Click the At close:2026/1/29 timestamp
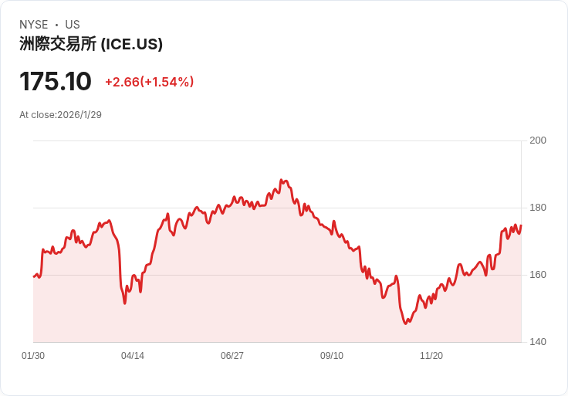 (60, 115)
